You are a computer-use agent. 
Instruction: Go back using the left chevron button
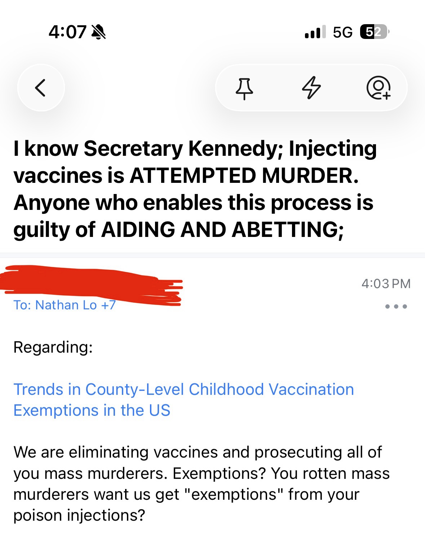click(x=41, y=88)
